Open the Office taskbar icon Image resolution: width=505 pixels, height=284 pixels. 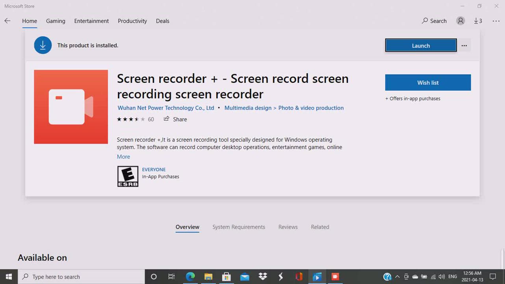coord(299,277)
